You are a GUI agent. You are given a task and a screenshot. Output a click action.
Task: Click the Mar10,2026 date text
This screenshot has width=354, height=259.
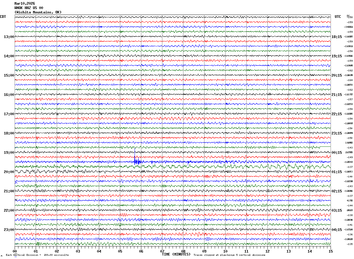pos(25,4)
